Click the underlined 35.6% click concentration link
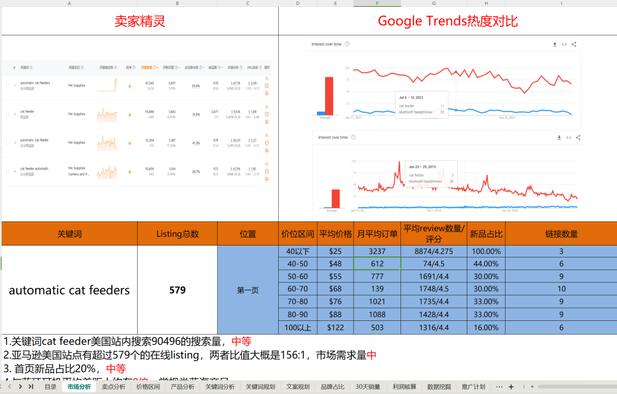Image resolution: width=617 pixels, height=394 pixels. tap(196, 85)
